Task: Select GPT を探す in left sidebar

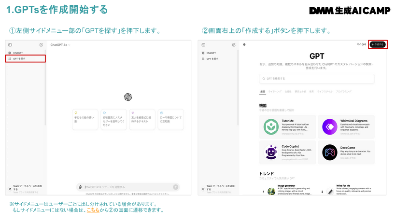Action: [26, 58]
